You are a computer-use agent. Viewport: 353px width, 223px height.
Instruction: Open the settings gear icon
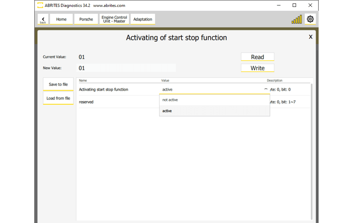[310, 19]
